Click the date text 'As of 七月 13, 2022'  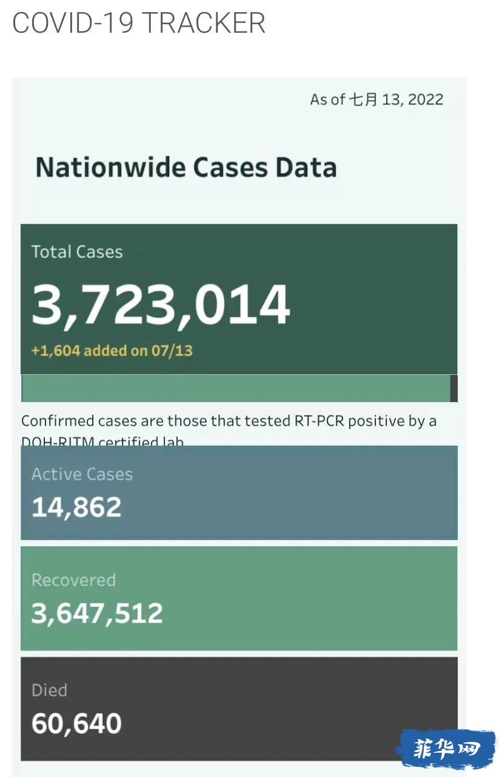tap(376, 99)
